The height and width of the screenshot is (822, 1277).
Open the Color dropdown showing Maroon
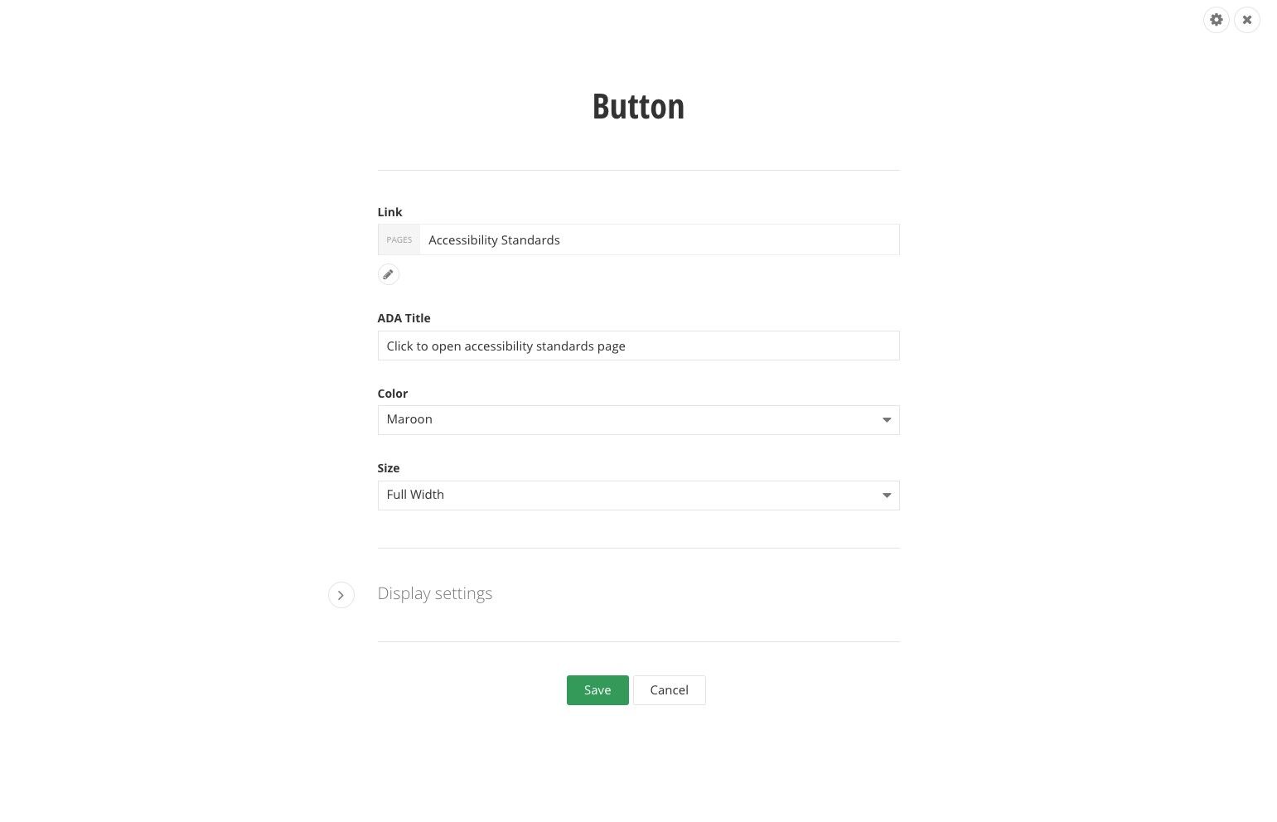[x=638, y=420]
